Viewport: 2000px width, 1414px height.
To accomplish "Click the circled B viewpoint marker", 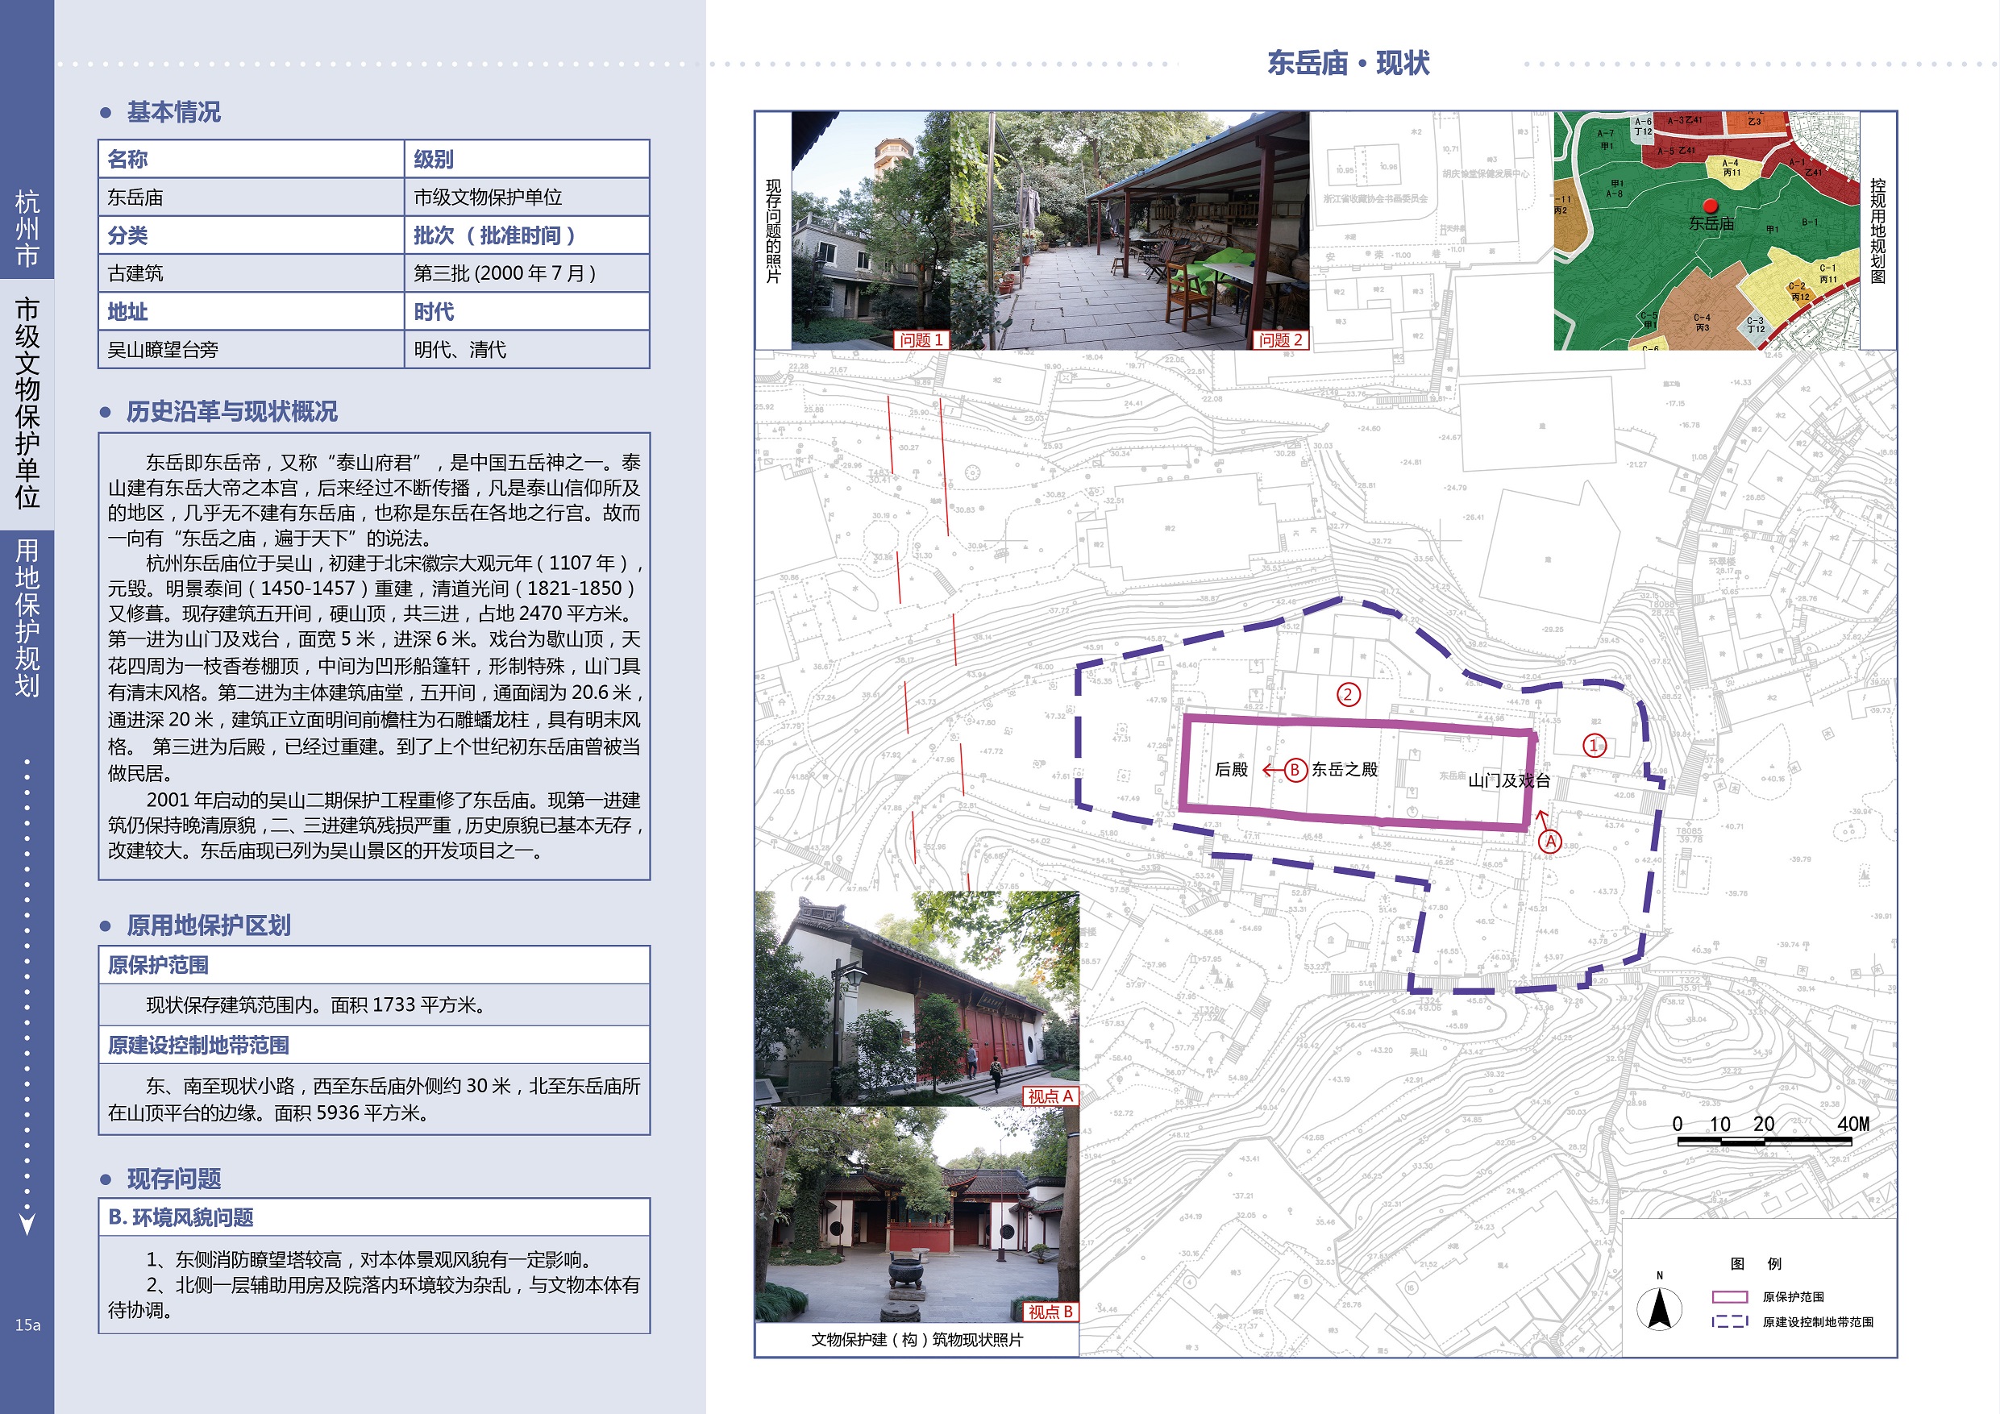I will tap(1295, 770).
